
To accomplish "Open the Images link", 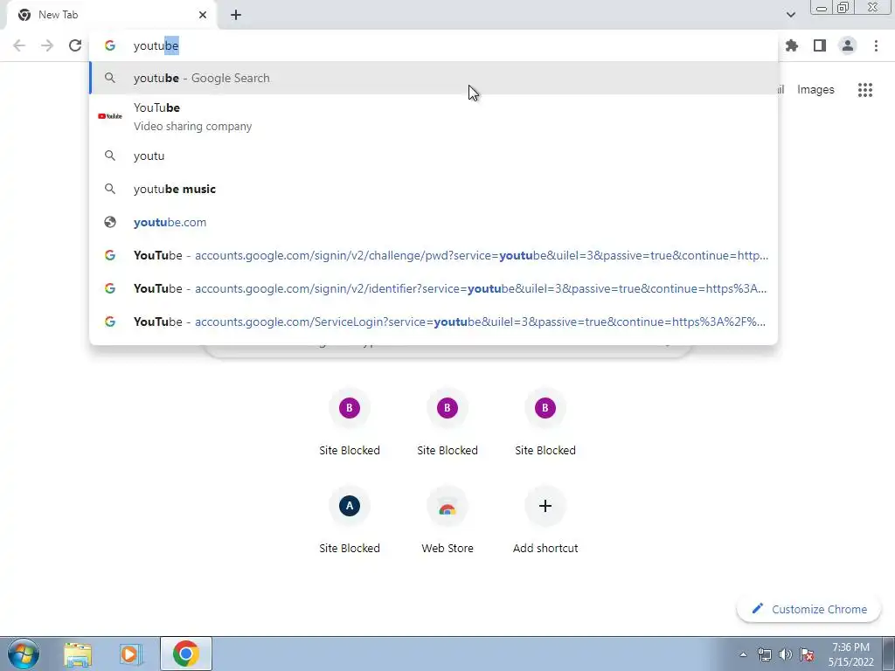I will click(815, 90).
